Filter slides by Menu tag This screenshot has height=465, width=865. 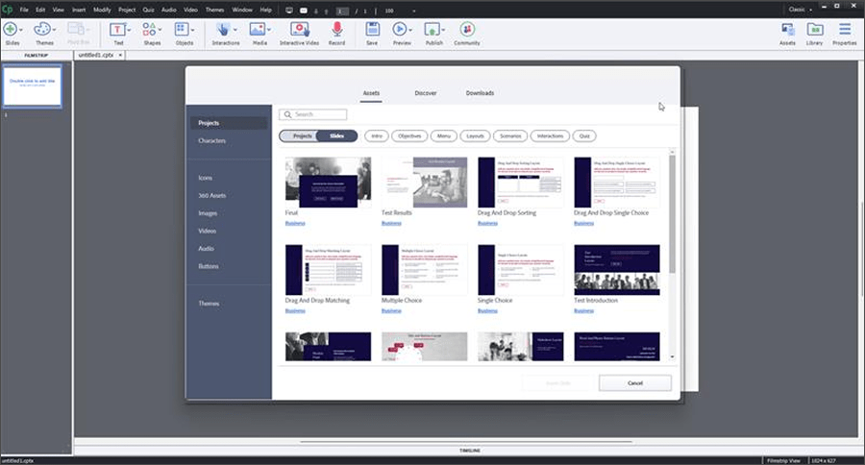[443, 135]
